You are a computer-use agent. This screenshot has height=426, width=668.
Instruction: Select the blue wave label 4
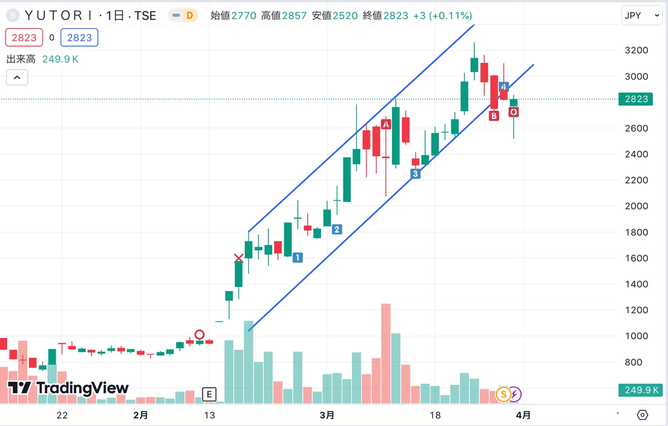coord(503,87)
